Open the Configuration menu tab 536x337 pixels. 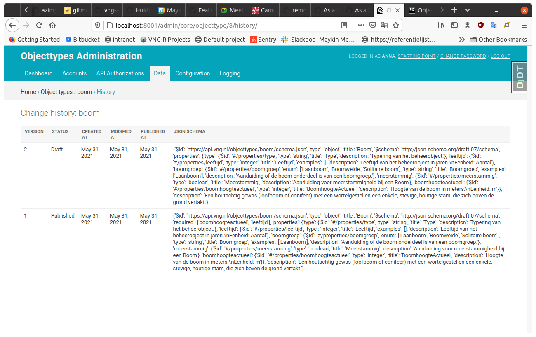point(193,73)
